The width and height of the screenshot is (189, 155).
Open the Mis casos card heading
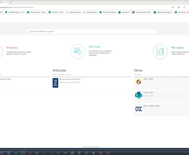pos(177,48)
